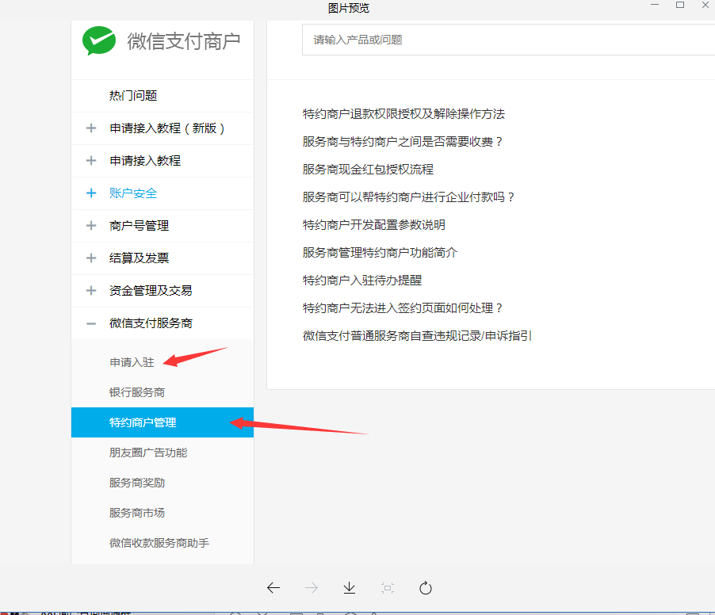Expand 申请接入教程（新版） plus icon

click(91, 128)
